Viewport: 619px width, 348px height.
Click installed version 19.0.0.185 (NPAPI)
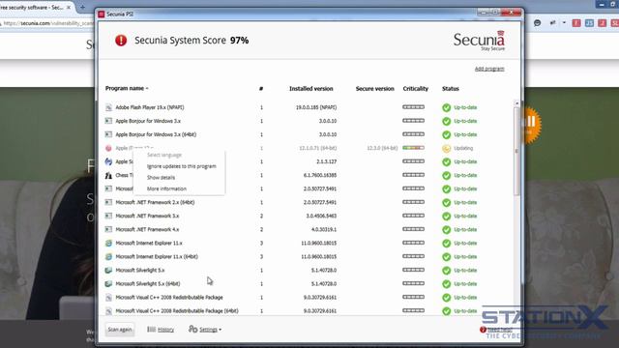click(x=316, y=107)
